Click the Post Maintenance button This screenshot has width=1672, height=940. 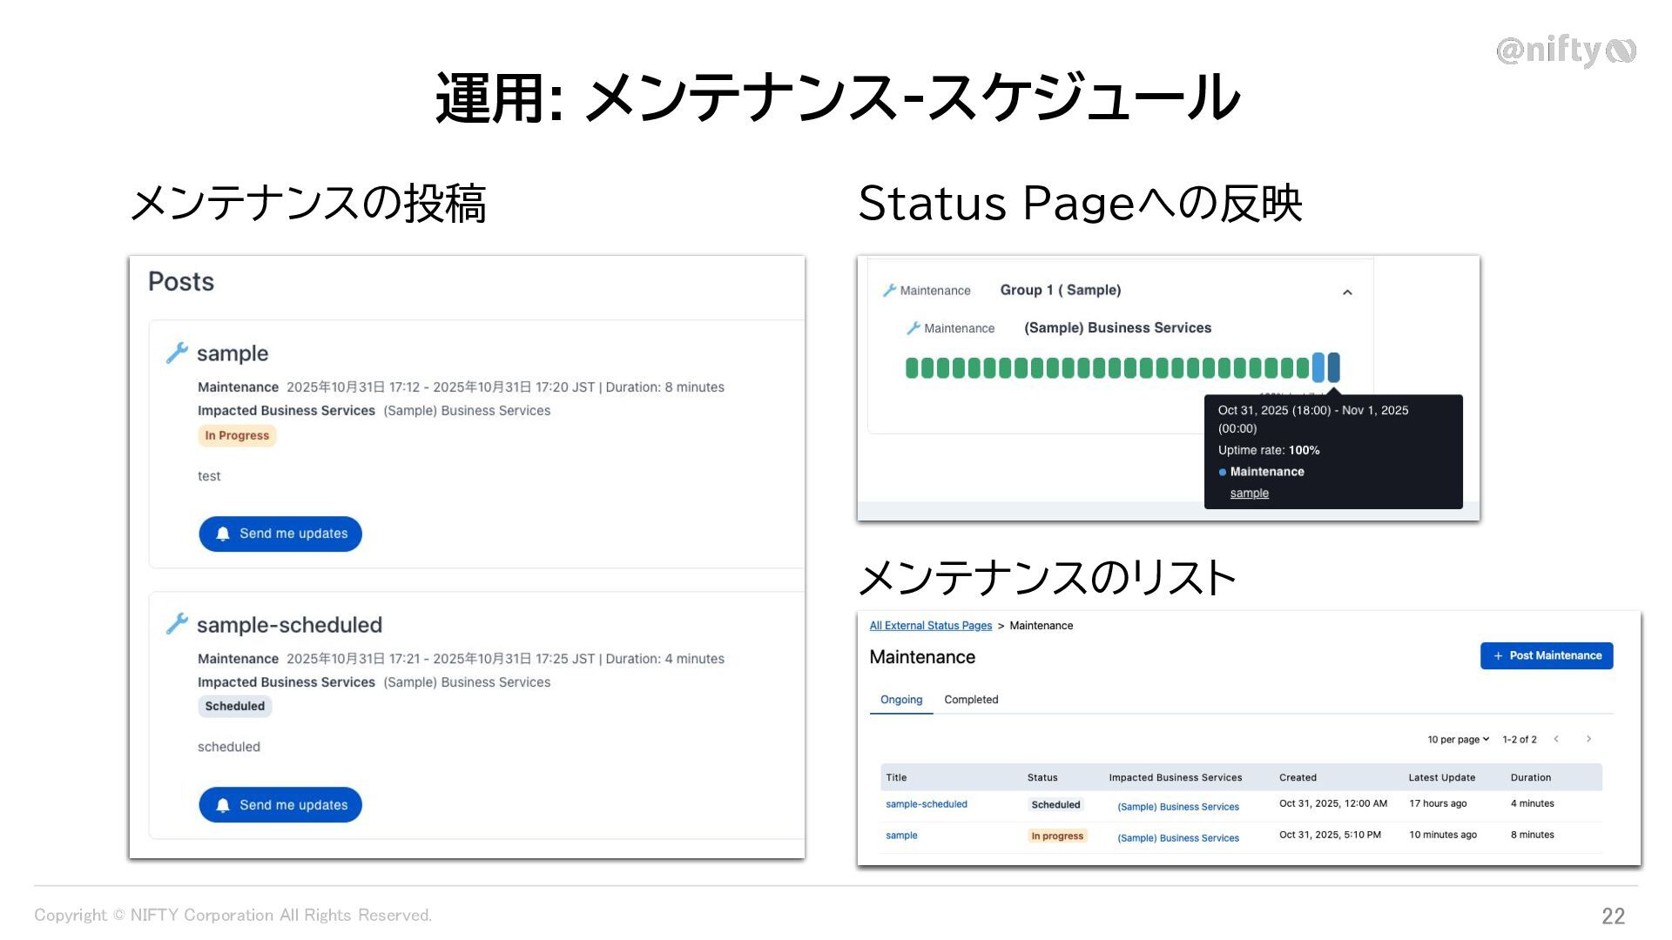click(x=1547, y=655)
